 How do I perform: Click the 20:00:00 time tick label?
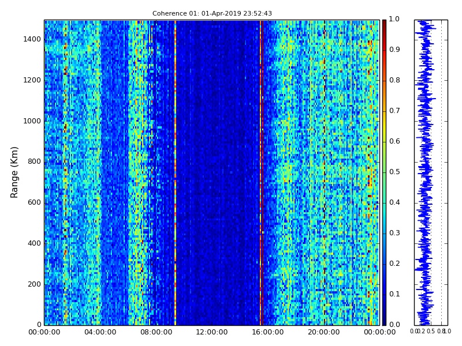pos(324,332)
